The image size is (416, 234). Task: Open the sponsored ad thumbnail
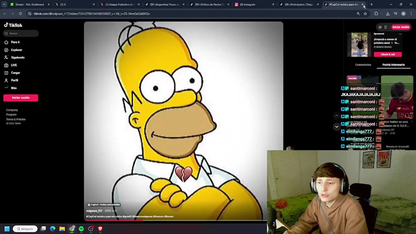pos(359,45)
